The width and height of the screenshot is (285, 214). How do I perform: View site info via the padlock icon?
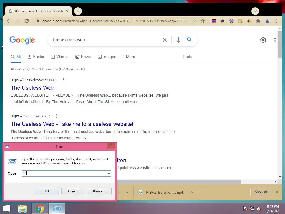point(38,21)
